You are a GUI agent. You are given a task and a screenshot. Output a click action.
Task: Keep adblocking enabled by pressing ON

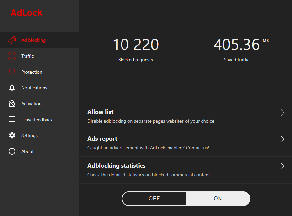point(218,198)
